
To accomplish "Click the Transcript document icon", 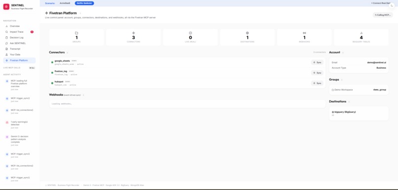I will (6, 49).
